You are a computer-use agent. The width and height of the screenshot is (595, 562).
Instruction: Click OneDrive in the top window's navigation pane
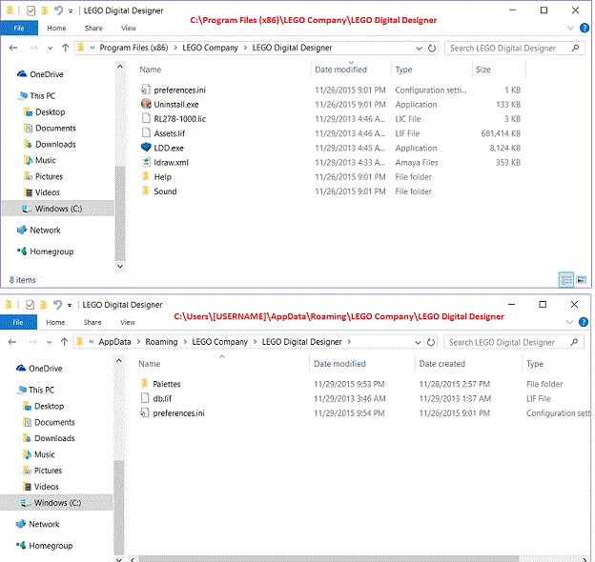click(x=45, y=73)
